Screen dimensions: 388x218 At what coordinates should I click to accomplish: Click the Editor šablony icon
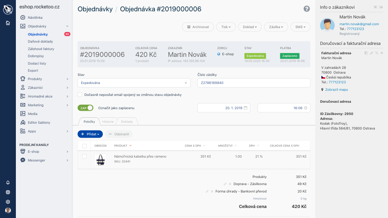coord(23,122)
